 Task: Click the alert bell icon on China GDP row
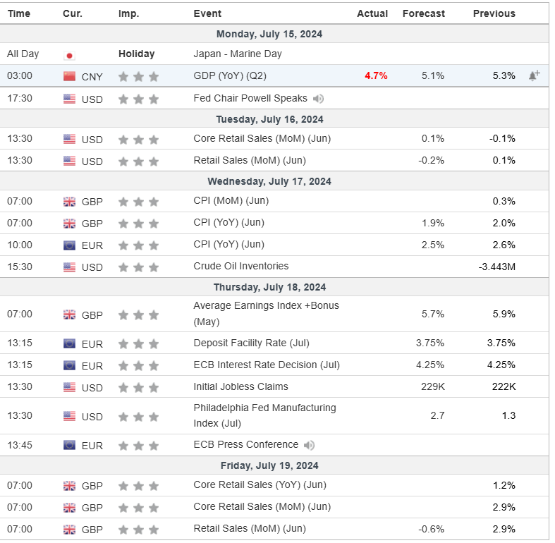coord(534,75)
